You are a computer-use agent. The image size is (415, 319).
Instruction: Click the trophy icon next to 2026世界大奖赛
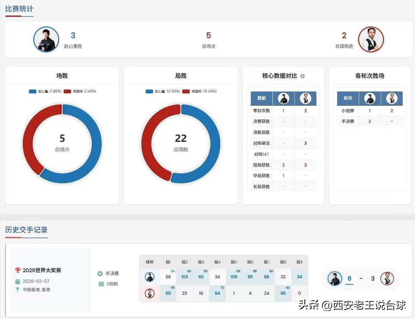[18, 270]
